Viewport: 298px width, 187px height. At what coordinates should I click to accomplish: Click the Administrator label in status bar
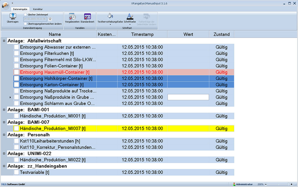tap(244, 184)
